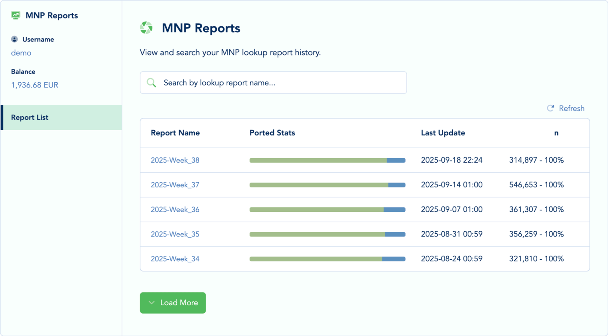Open the 2025-Week_34 report
Screen dimensions: 608x336
(175, 259)
